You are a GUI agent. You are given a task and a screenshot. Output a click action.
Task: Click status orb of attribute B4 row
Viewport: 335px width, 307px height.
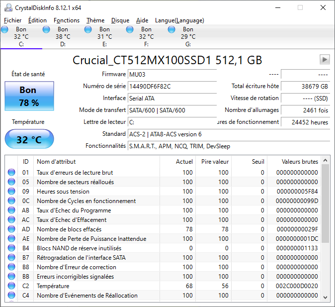click(x=11, y=248)
